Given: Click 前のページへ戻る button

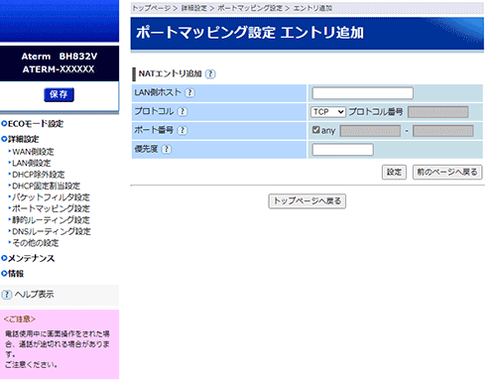Looking at the screenshot, I should [x=447, y=173].
